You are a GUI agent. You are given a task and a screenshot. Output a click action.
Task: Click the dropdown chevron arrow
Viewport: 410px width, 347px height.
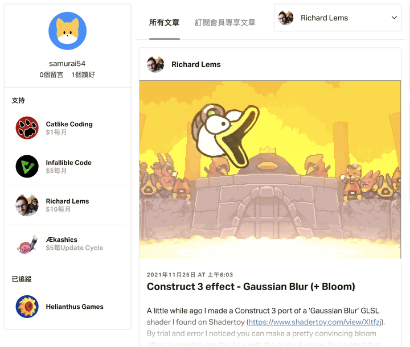tap(394, 18)
